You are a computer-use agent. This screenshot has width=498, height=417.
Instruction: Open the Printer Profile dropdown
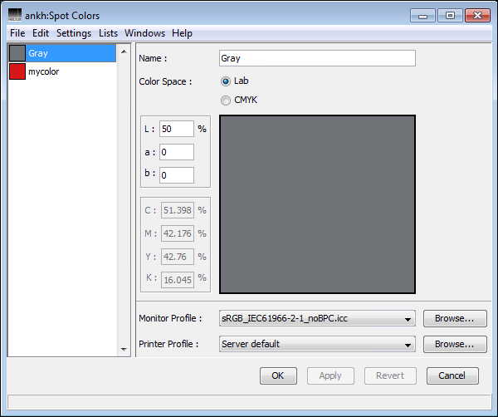pyautogui.click(x=317, y=344)
